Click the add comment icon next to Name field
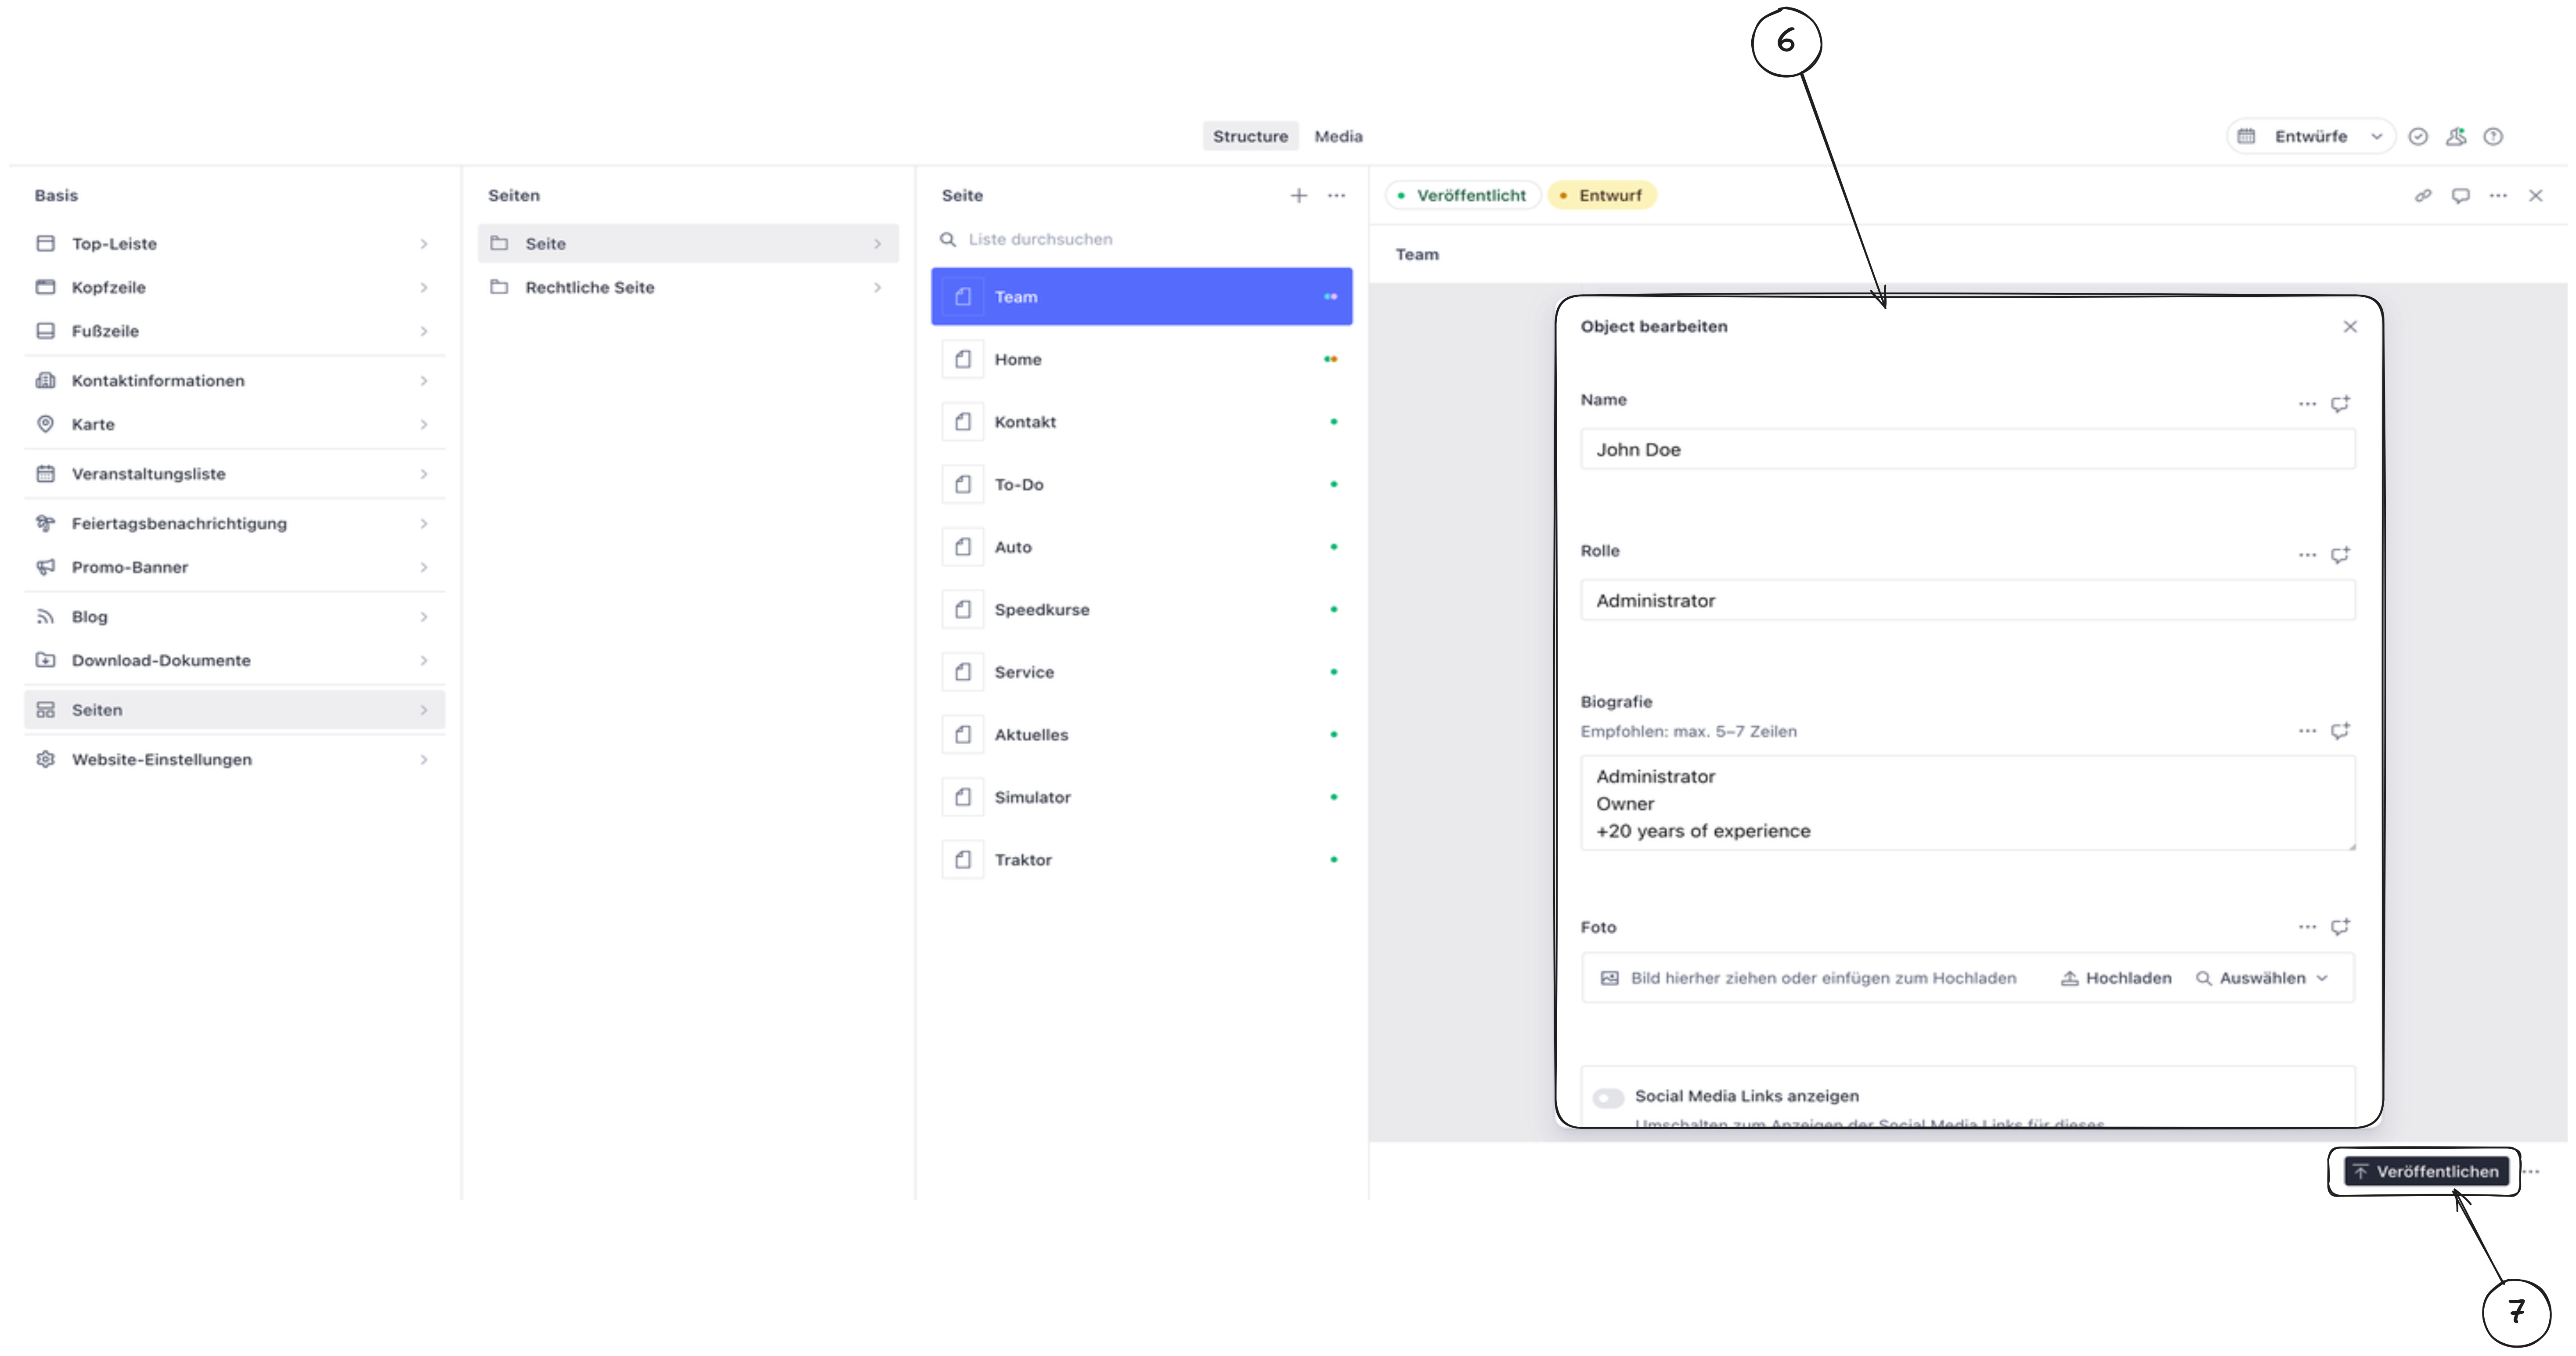 coord(2340,404)
